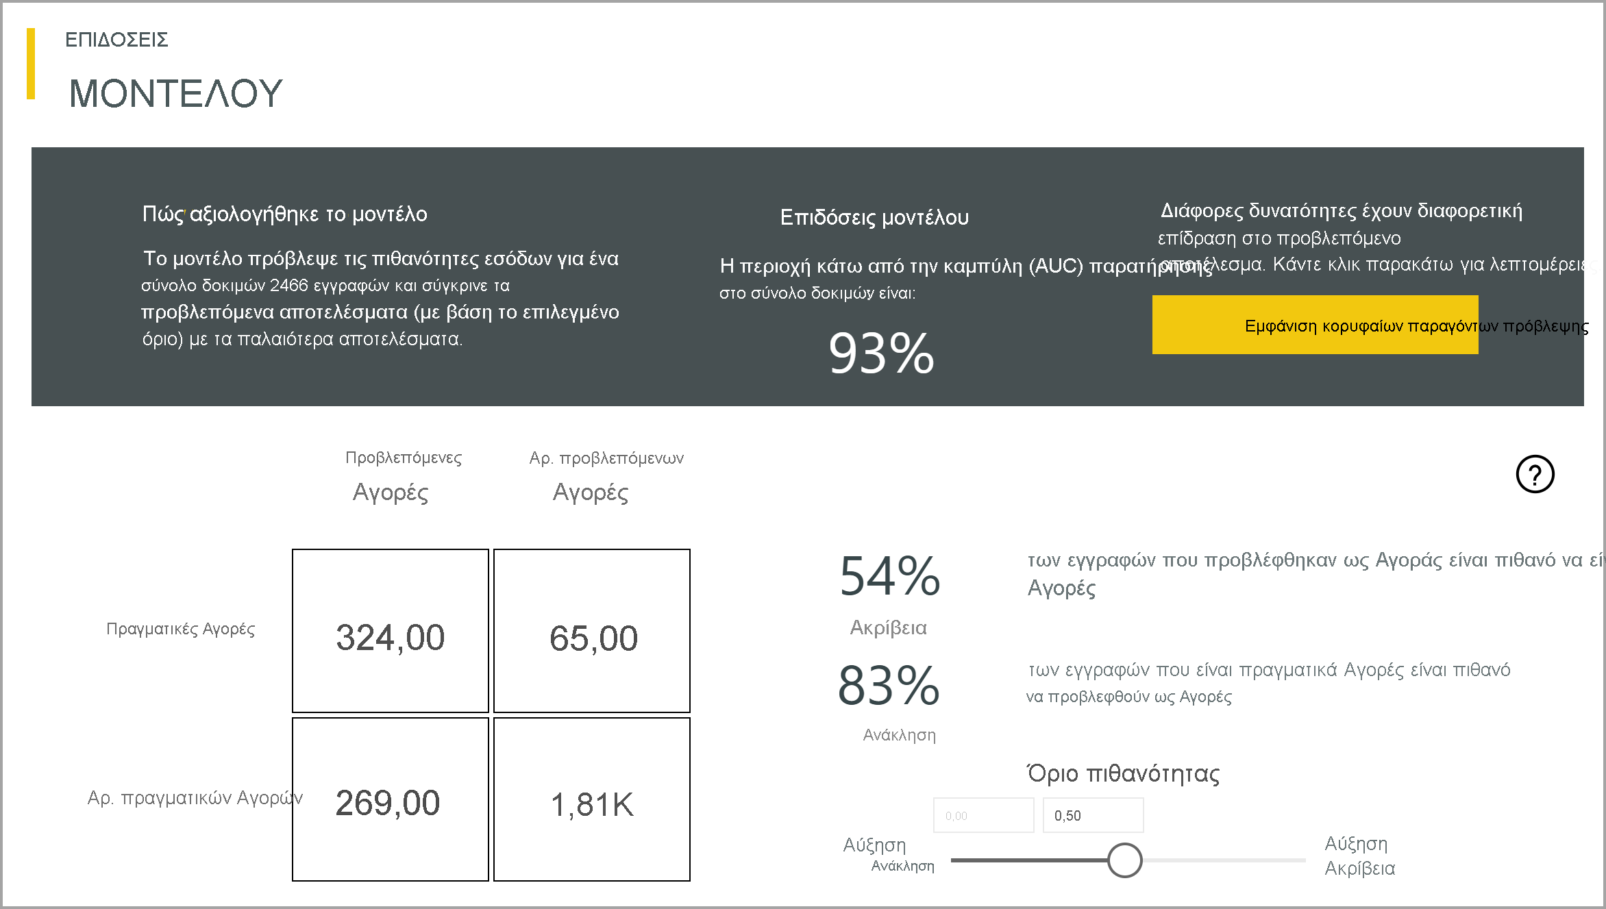
Task: Open the help question mark icon
Action: click(1535, 474)
